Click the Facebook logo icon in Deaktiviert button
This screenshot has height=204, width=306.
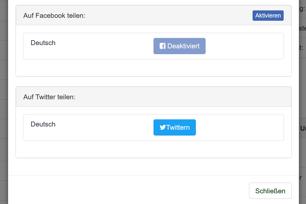(x=163, y=46)
